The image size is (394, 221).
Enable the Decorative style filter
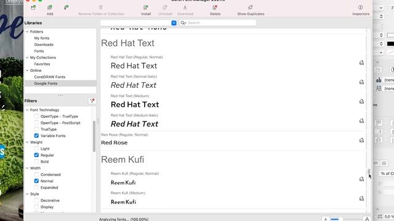[36, 201]
